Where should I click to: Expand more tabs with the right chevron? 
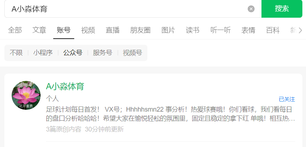tap(300, 30)
